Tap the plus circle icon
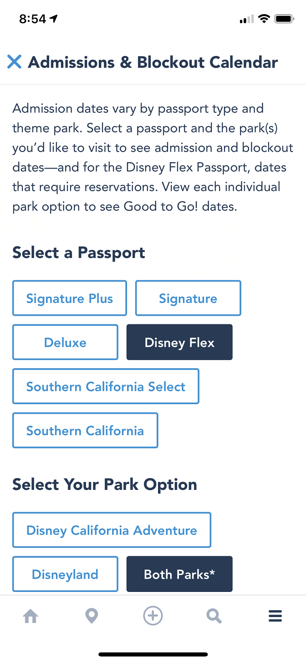Screen dimensions: 306x663 tap(153, 617)
